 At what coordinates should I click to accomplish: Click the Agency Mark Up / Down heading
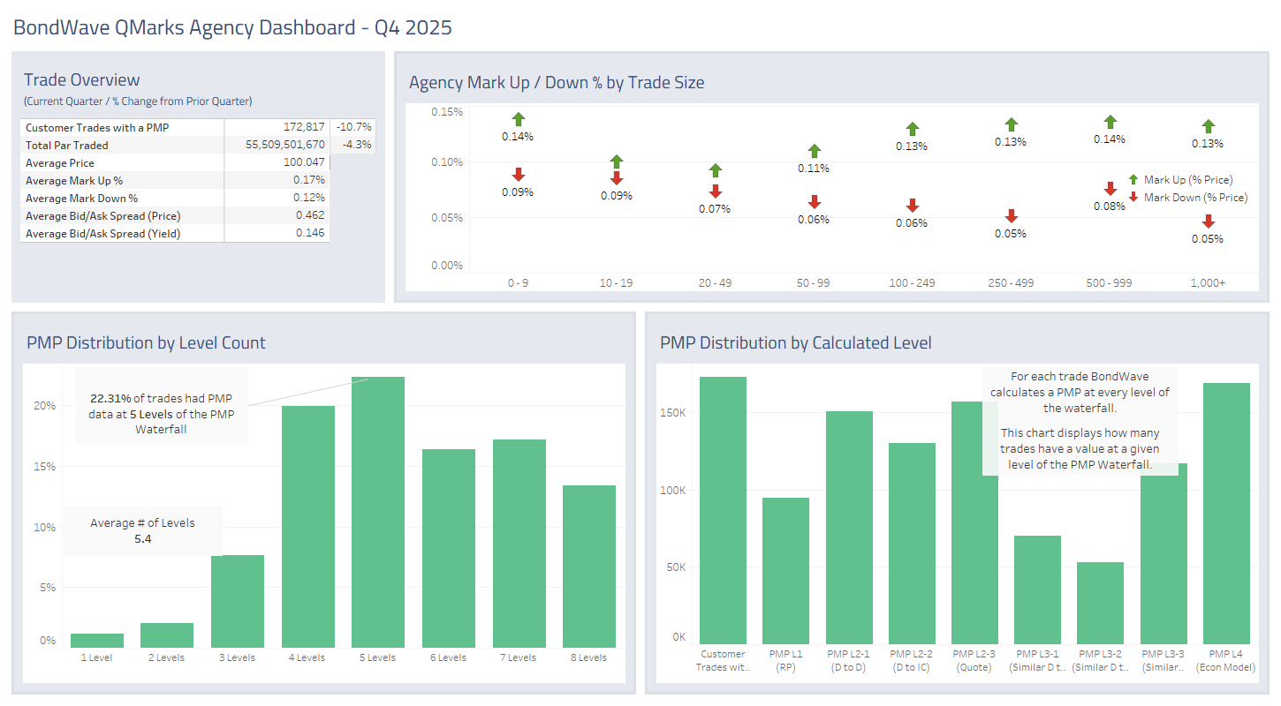pos(557,82)
